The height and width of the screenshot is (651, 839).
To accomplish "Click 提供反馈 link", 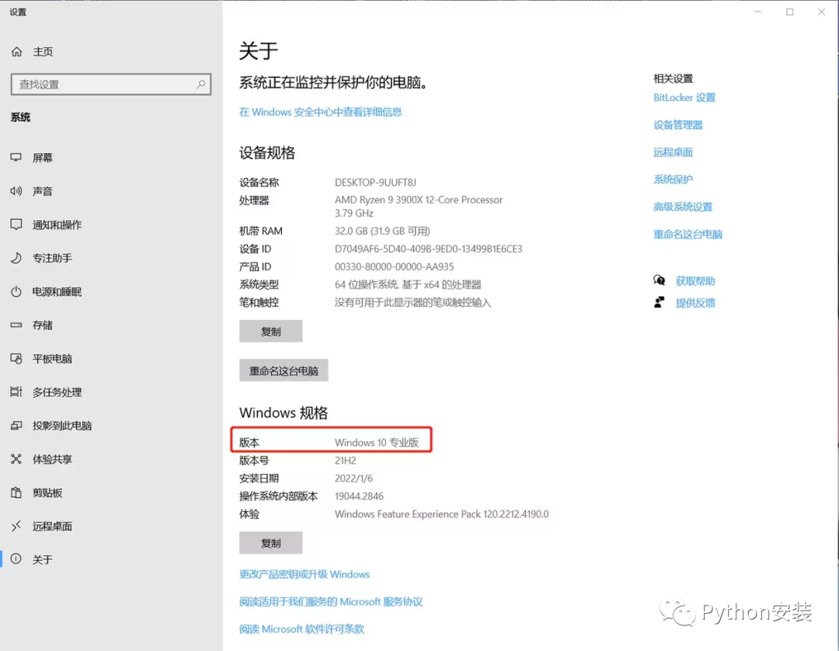I will [695, 303].
